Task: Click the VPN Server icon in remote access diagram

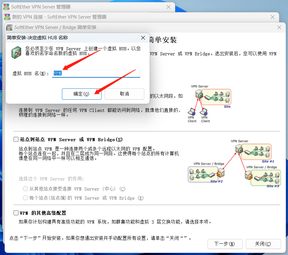Action: 199,94
